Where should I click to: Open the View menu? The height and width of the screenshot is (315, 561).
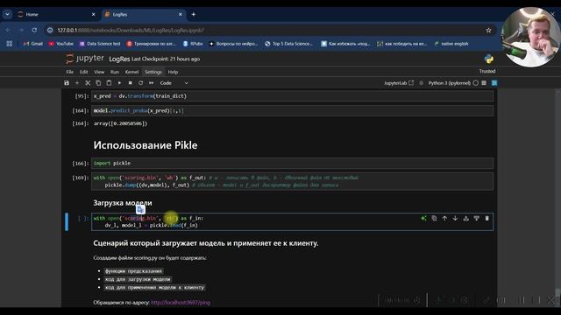99,72
